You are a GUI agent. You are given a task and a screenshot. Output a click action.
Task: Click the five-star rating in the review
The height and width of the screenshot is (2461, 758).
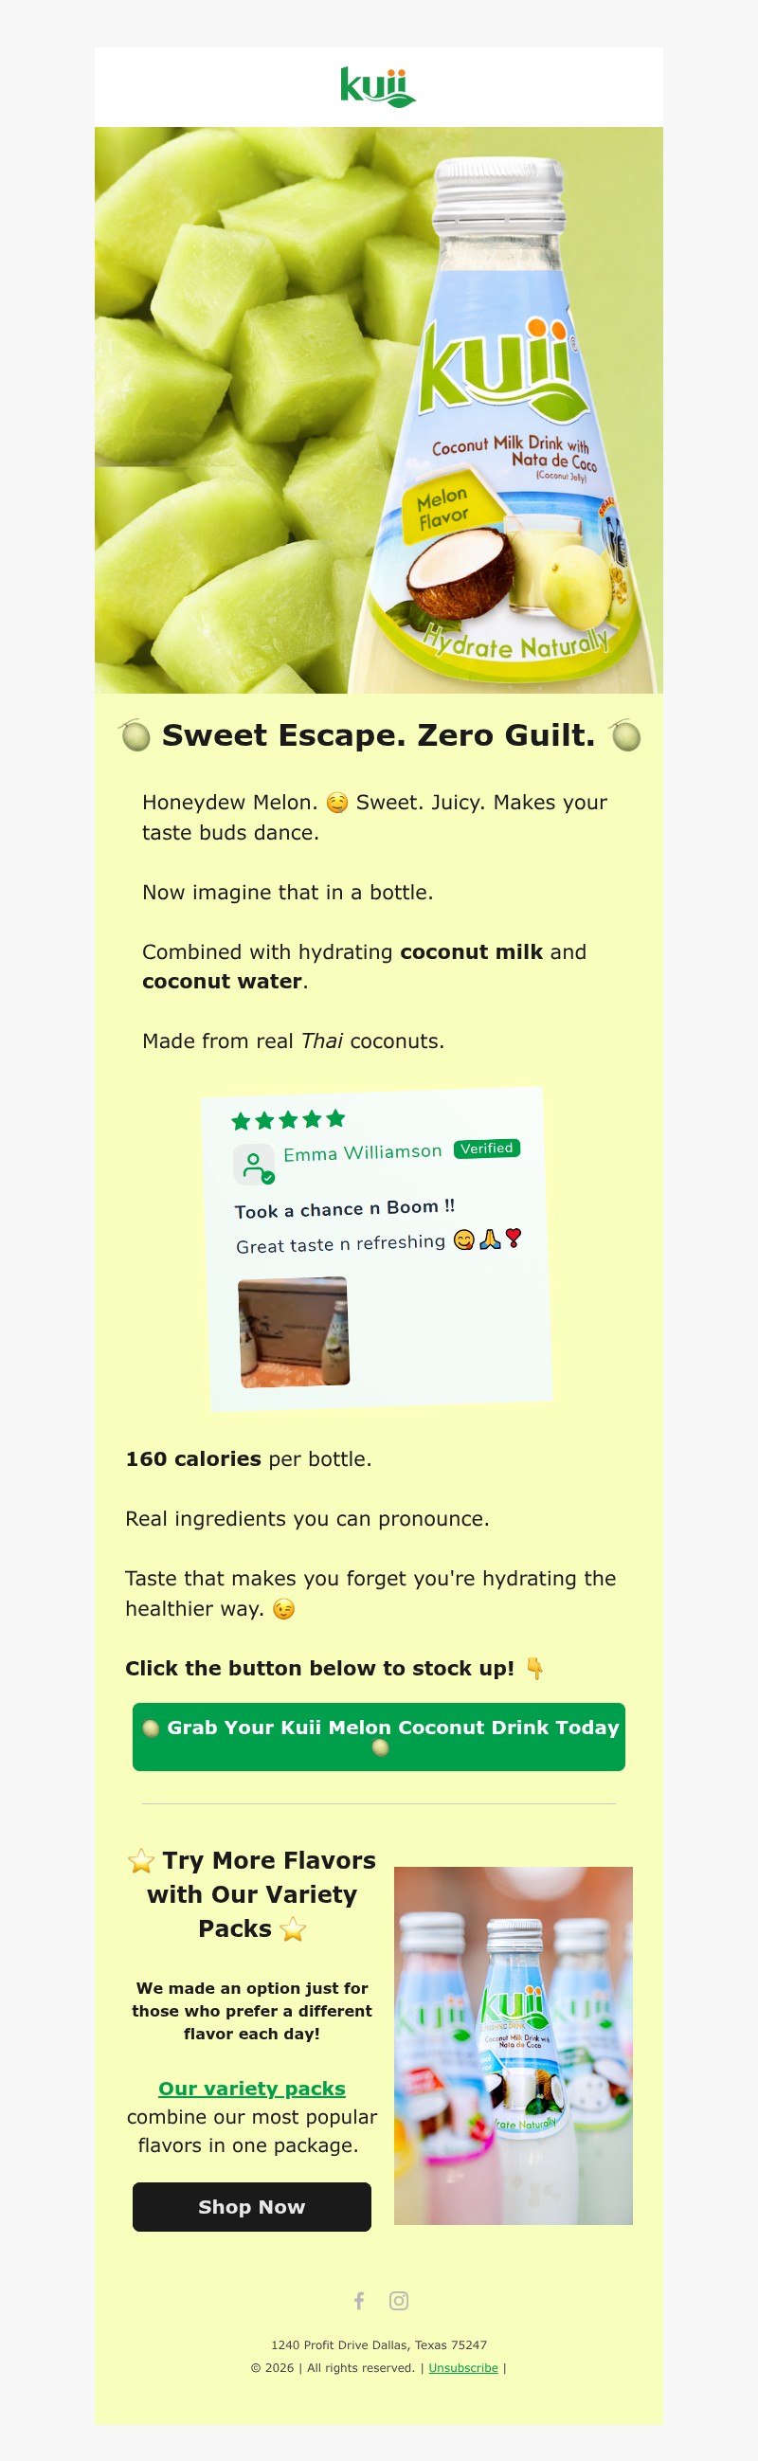288,1120
